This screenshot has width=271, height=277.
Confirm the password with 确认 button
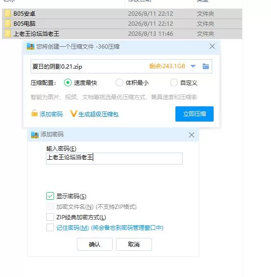(x=95, y=244)
